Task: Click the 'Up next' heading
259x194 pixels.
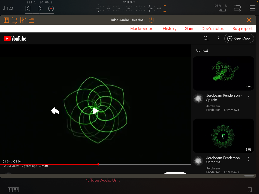Action: [202, 51]
